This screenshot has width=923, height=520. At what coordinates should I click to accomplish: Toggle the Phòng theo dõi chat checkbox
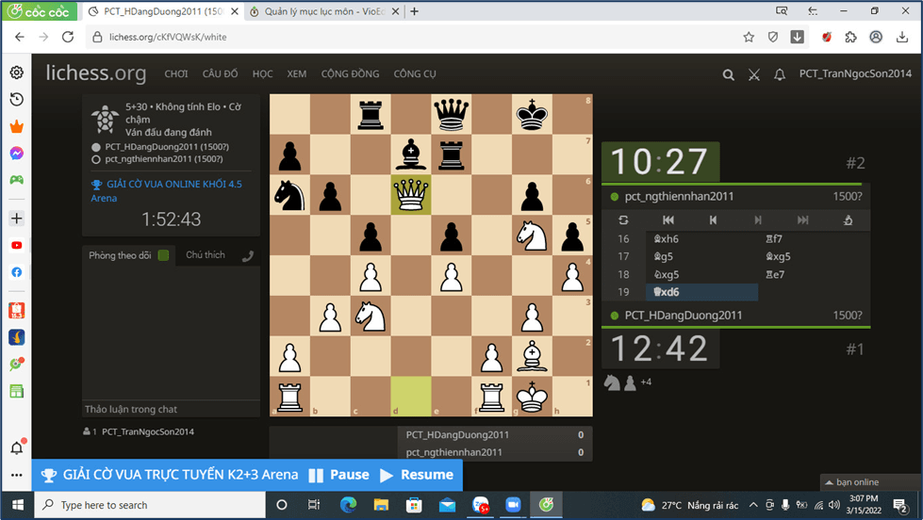pyautogui.click(x=164, y=255)
